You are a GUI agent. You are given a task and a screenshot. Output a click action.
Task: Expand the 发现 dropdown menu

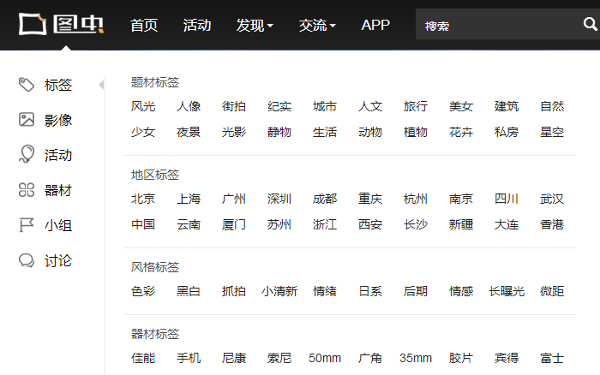pyautogui.click(x=255, y=25)
